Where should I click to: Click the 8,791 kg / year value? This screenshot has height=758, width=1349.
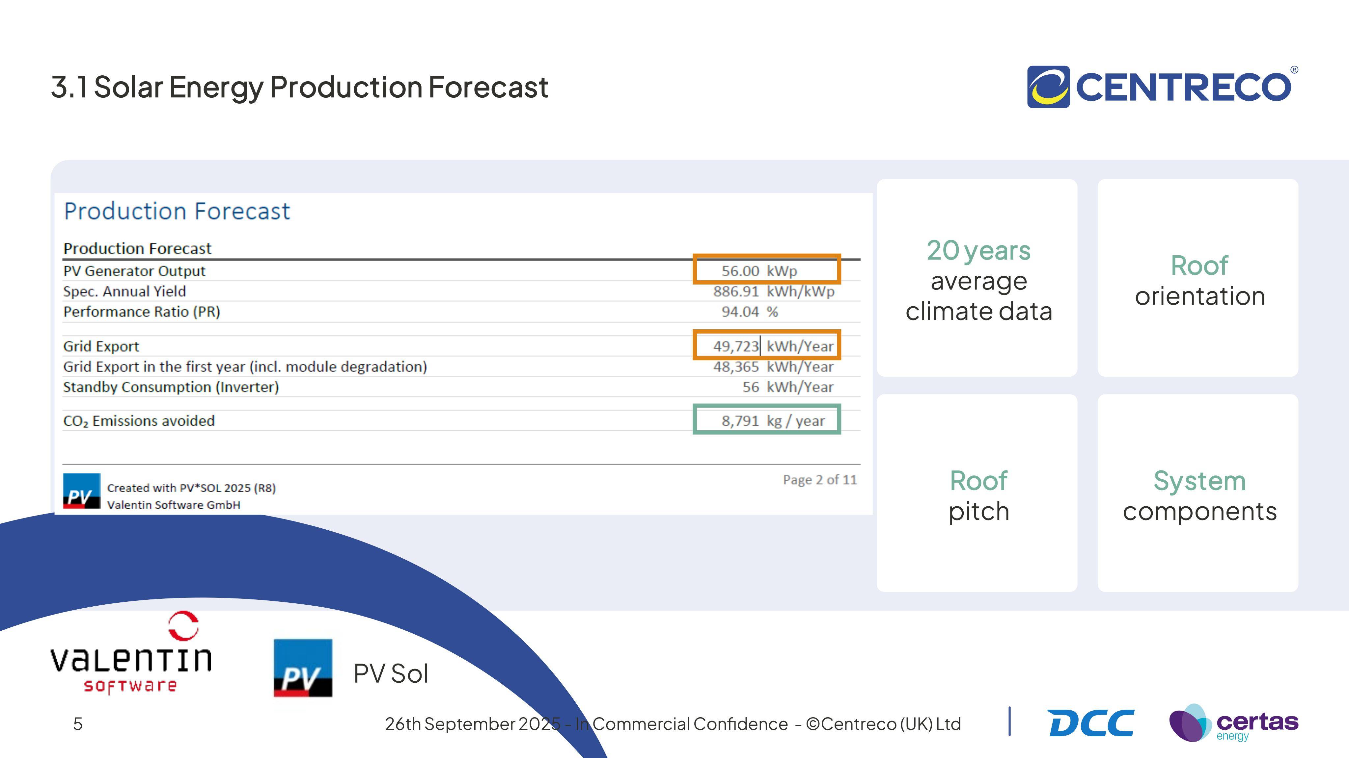[x=773, y=421]
